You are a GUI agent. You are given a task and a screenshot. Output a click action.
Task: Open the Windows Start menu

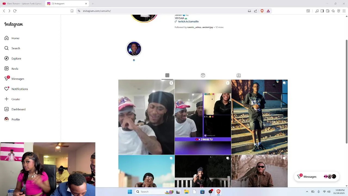click(130, 192)
